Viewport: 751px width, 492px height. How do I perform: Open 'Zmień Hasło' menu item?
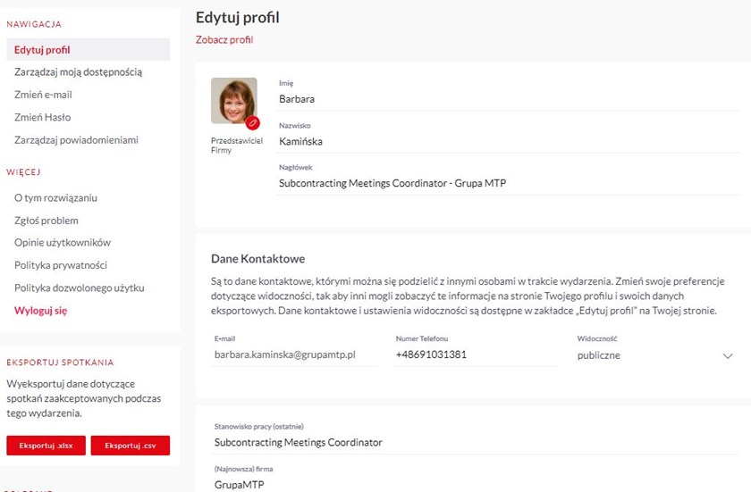click(x=42, y=117)
